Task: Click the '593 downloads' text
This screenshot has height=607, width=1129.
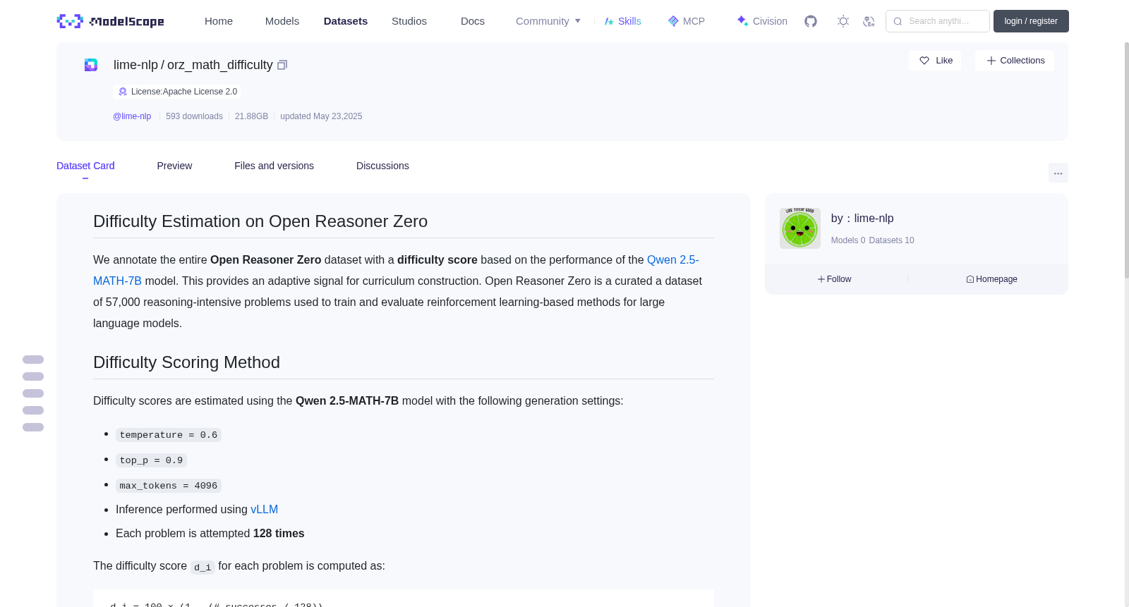Action: (x=194, y=116)
